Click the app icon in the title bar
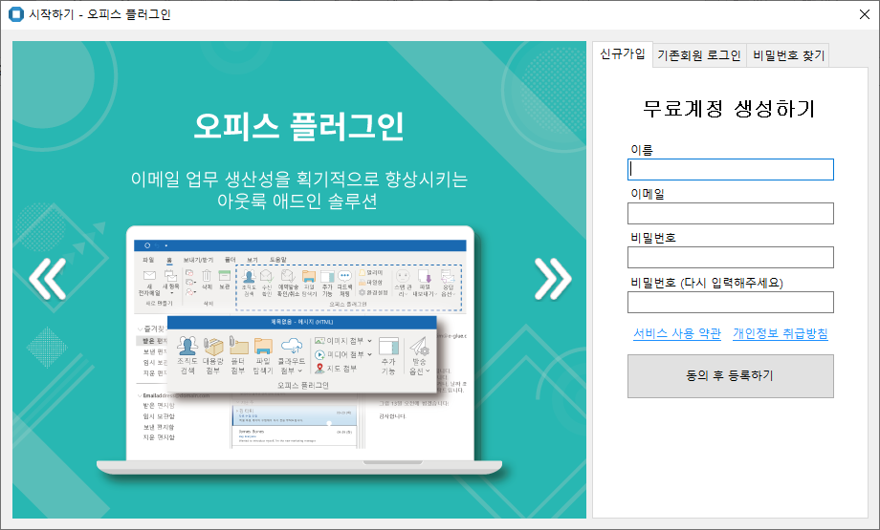 16,14
